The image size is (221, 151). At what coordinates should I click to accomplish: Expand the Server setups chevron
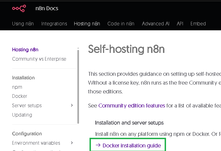tap(72, 105)
